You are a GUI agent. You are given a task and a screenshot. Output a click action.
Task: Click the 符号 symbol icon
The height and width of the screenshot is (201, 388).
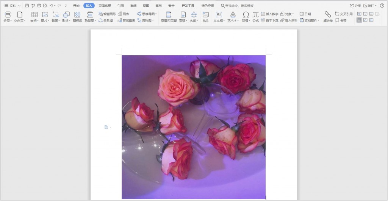coord(246,15)
